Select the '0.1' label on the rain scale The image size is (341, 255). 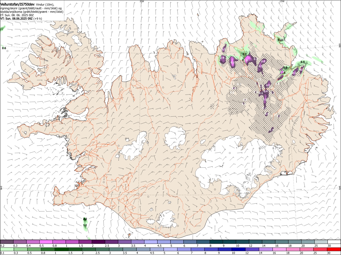coord(2,253)
